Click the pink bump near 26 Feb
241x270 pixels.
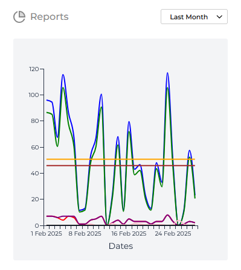(x=179, y=221)
